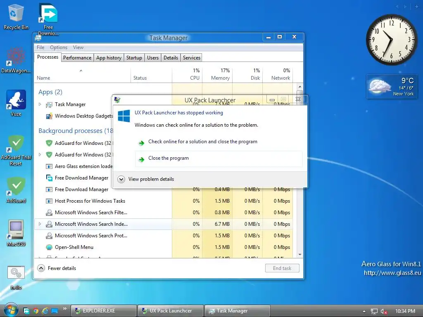423x317 pixels.
Task: Select the hello desktop icon
Action: [16, 277]
